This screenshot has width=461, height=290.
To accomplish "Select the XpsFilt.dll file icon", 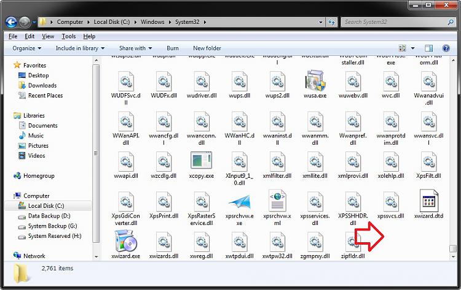I will point(428,161).
